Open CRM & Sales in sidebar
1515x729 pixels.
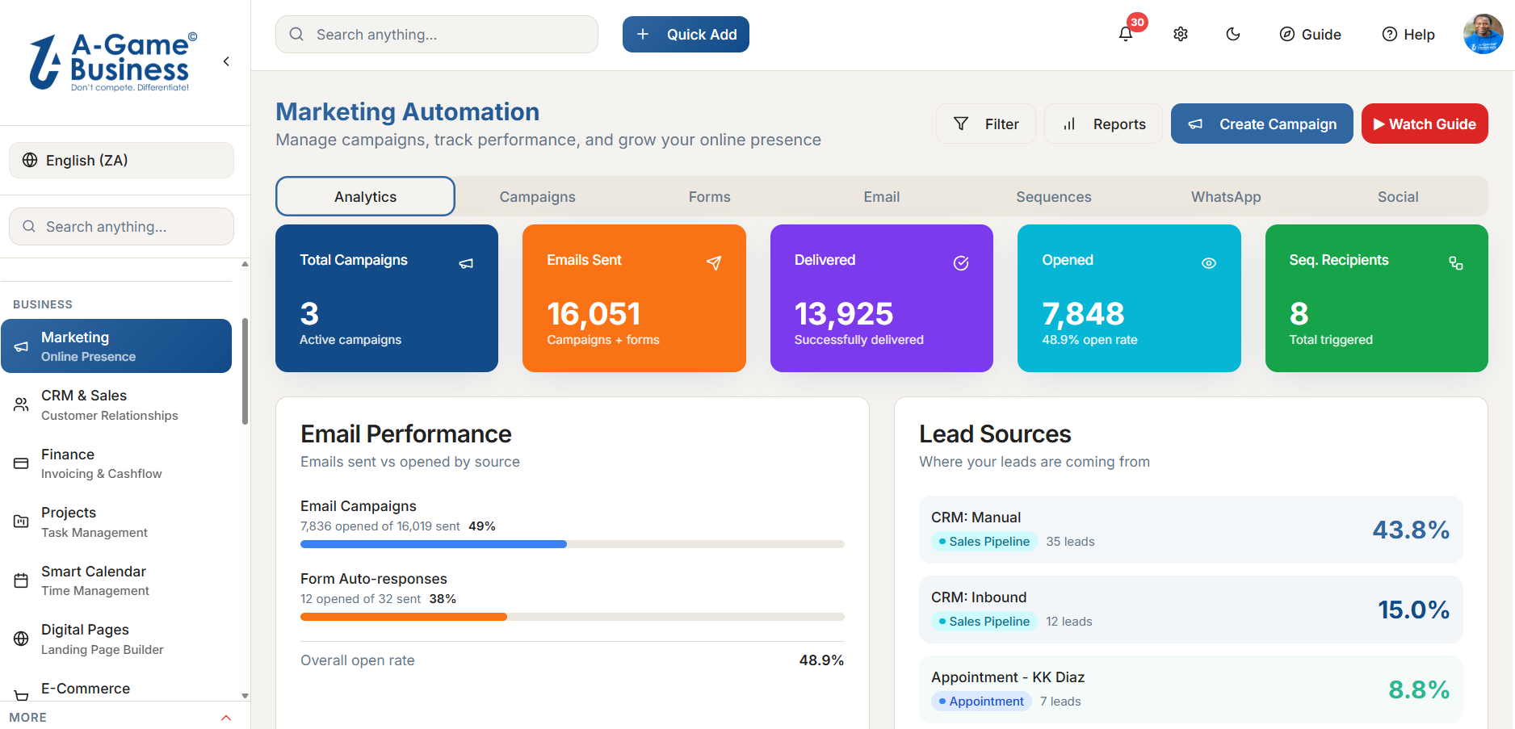pyautogui.click(x=116, y=405)
